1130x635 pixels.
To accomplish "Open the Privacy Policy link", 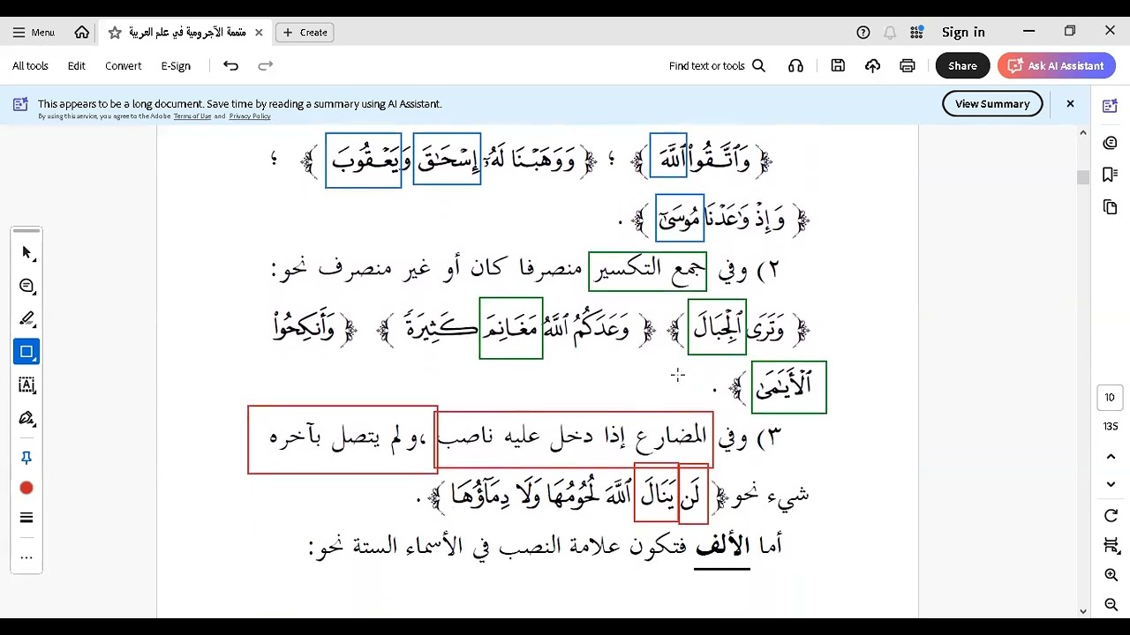I will coord(250,116).
